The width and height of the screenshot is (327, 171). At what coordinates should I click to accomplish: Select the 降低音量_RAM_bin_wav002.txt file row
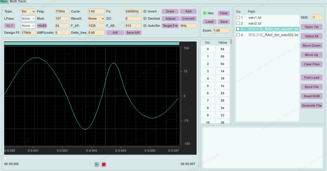click(268, 35)
